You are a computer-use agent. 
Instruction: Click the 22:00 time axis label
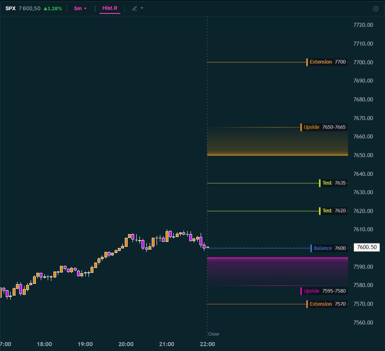point(208,344)
